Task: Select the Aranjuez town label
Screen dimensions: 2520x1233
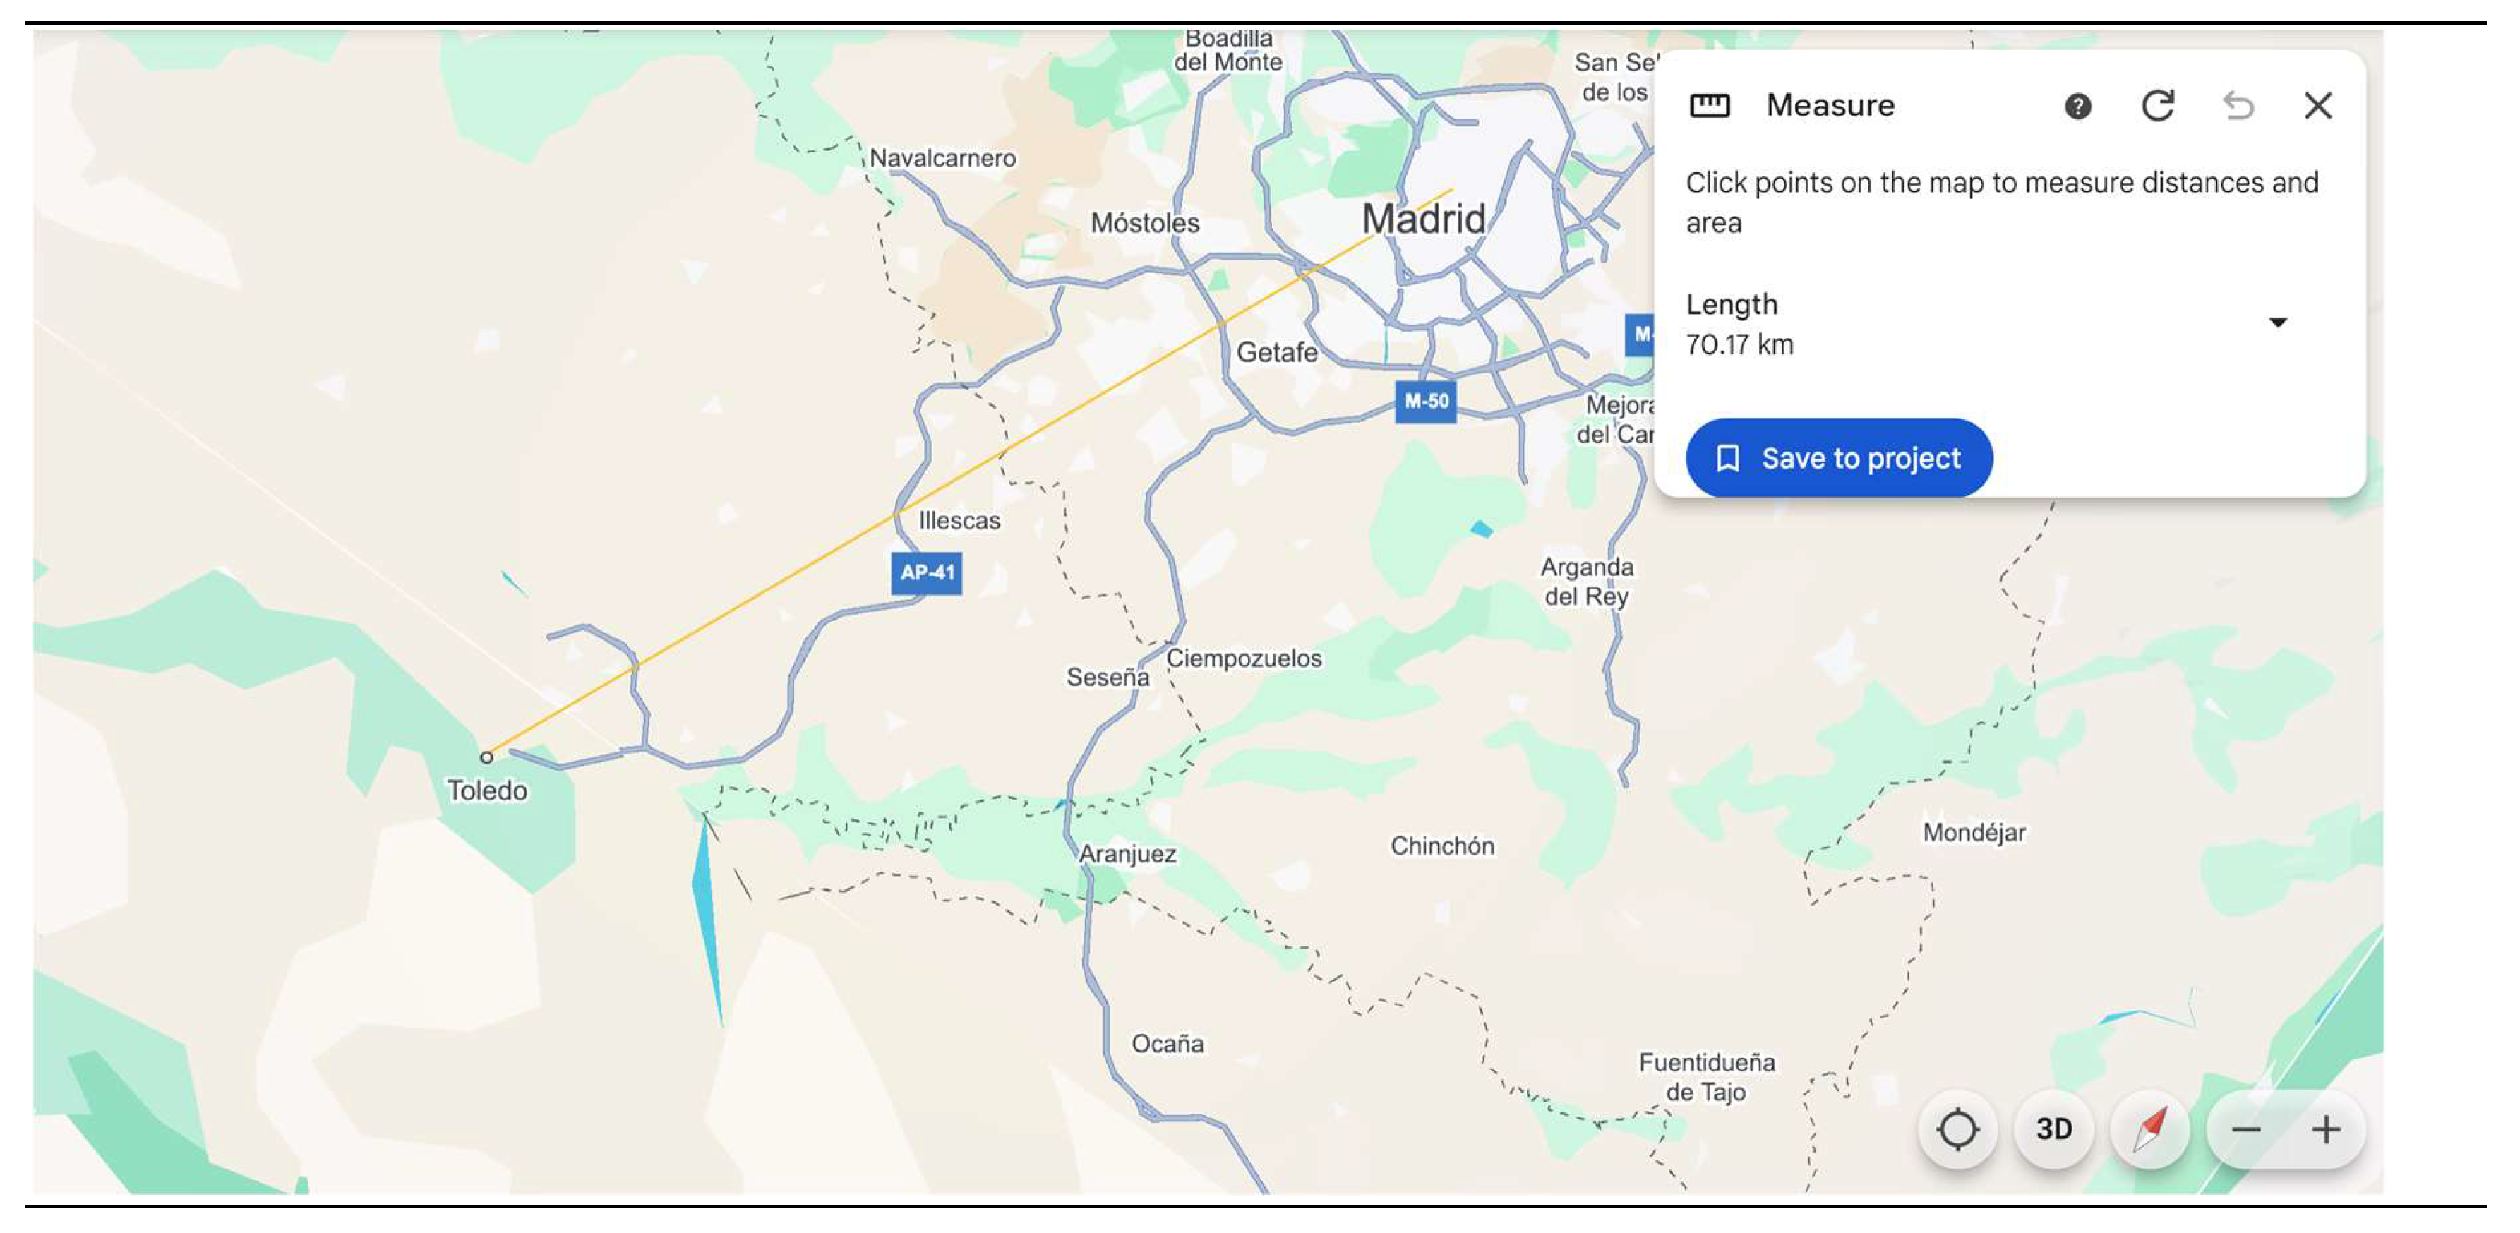Action: pos(1127,853)
